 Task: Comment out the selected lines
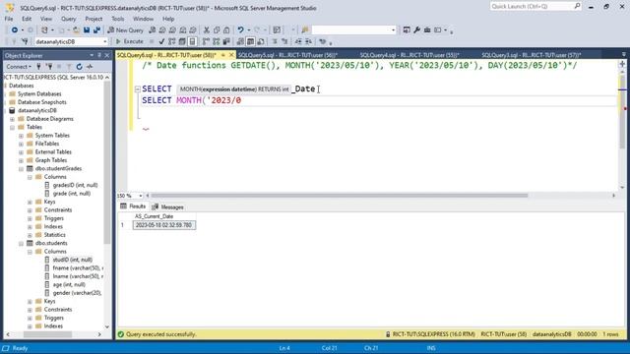pos(275,41)
